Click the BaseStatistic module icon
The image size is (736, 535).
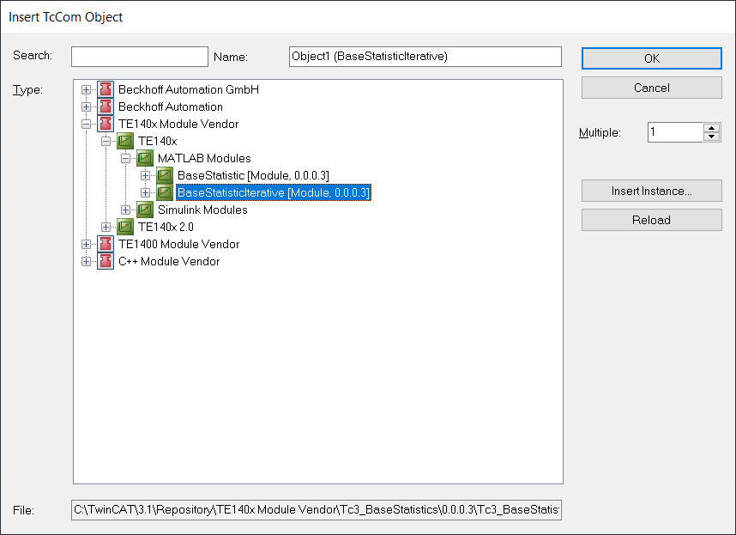tap(165, 175)
